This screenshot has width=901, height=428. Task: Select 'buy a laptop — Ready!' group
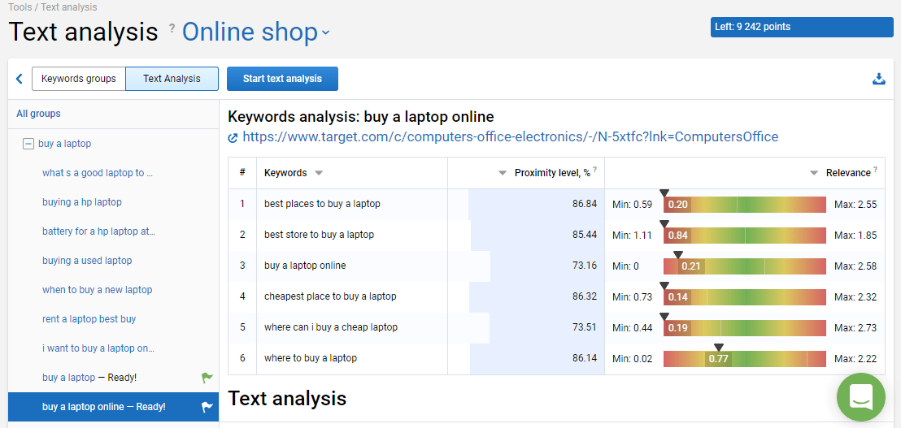89,378
